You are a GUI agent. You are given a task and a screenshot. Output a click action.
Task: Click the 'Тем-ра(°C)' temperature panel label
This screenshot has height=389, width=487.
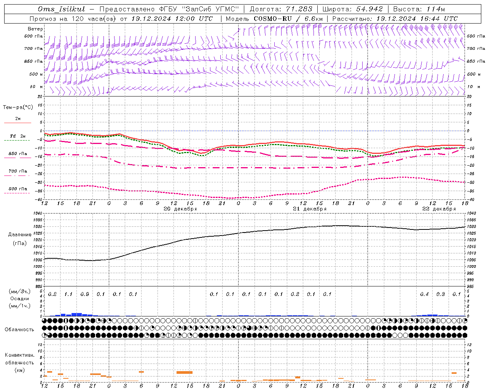18,107
